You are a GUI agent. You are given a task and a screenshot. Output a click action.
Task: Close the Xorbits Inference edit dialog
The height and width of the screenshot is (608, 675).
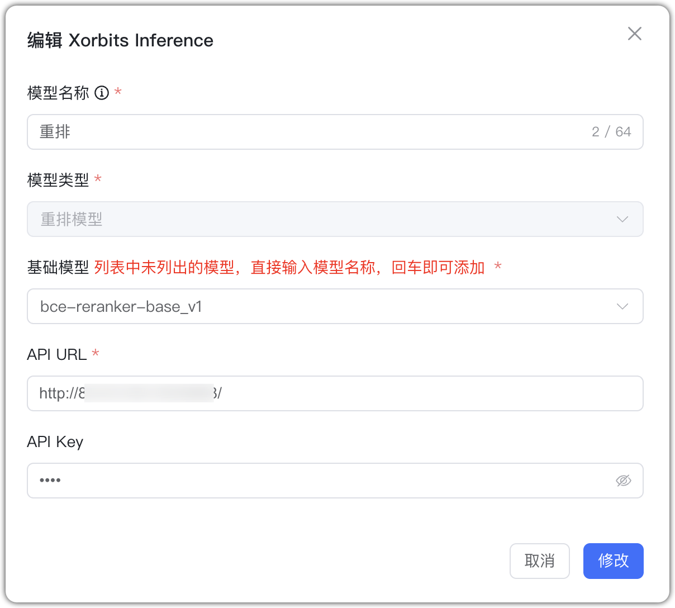pyautogui.click(x=634, y=34)
